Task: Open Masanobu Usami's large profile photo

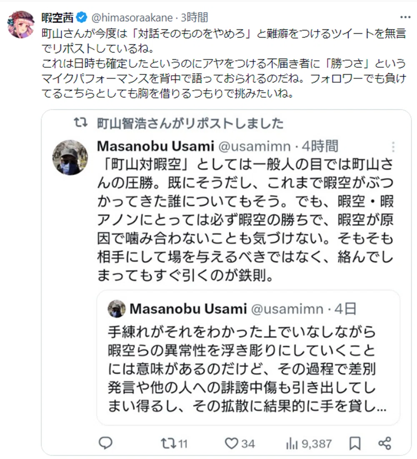Action: 70,157
